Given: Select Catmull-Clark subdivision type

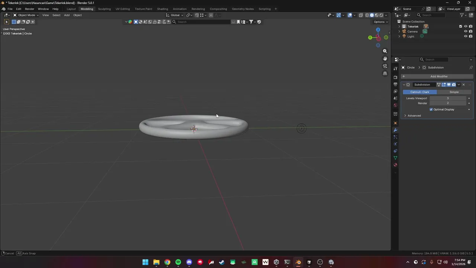Looking at the screenshot, I should (420, 92).
